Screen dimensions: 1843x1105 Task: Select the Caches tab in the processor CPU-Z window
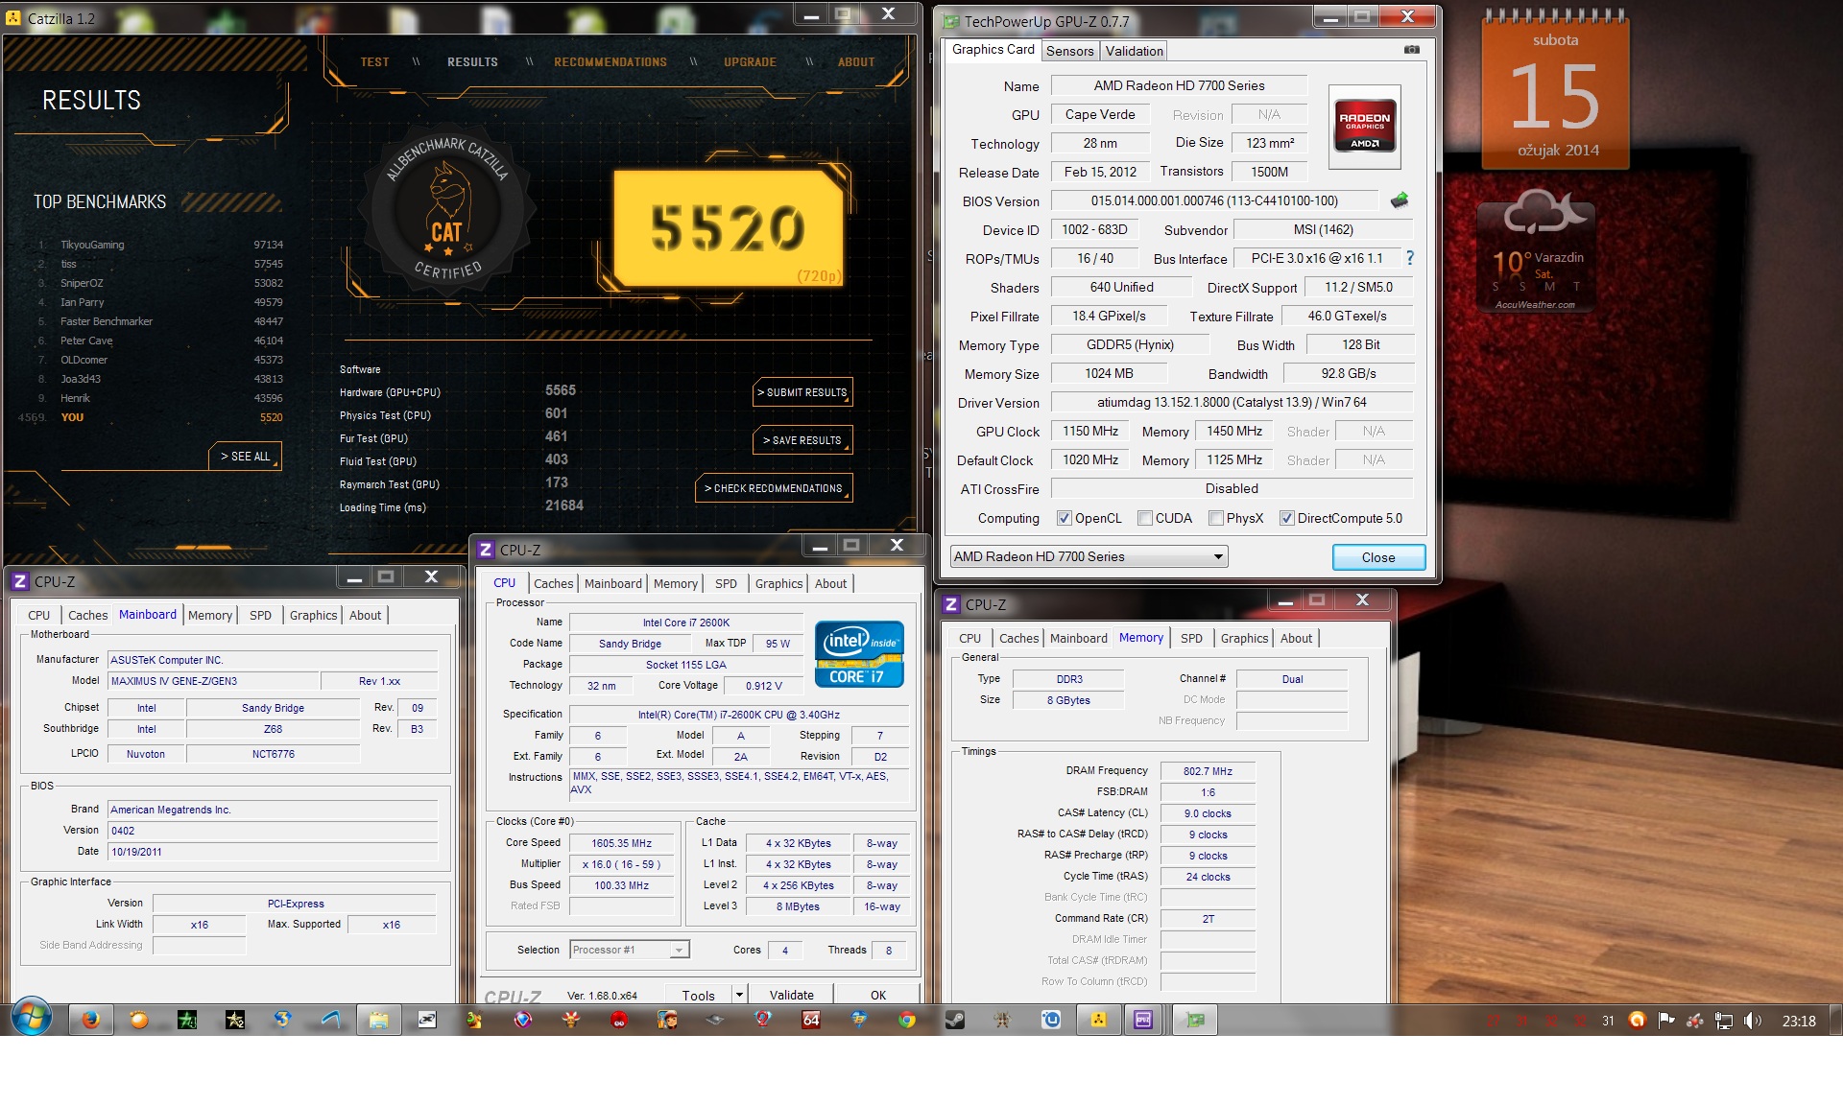[553, 583]
